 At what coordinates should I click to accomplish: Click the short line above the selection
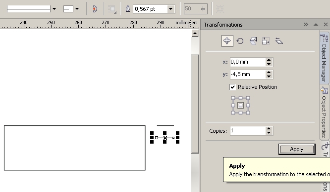click(x=165, y=126)
